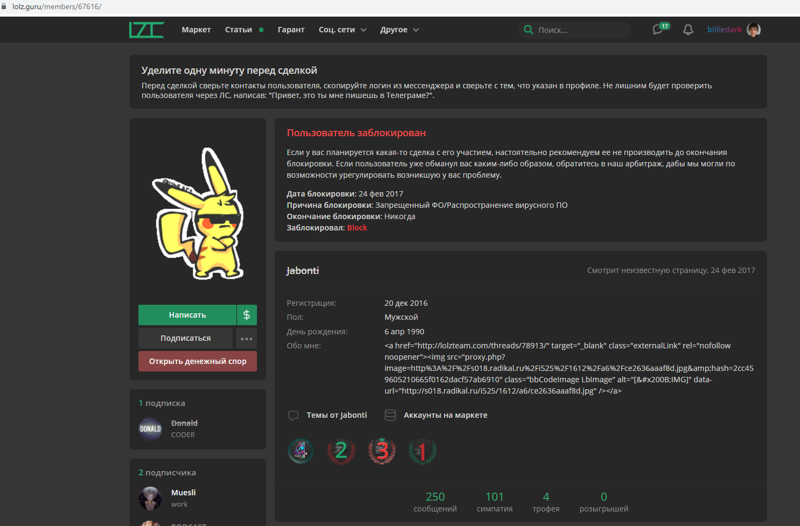Expand the Соц. сети dropdown
Image resolution: width=800 pixels, height=526 pixels.
point(343,30)
